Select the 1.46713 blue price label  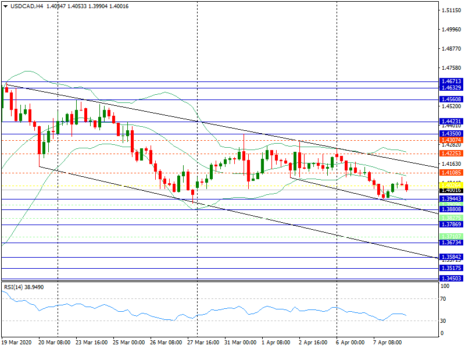coord(451,81)
